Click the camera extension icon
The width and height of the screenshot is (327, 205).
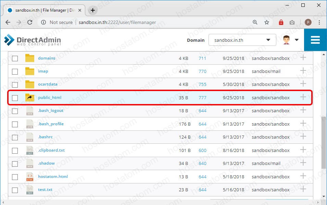292,22
